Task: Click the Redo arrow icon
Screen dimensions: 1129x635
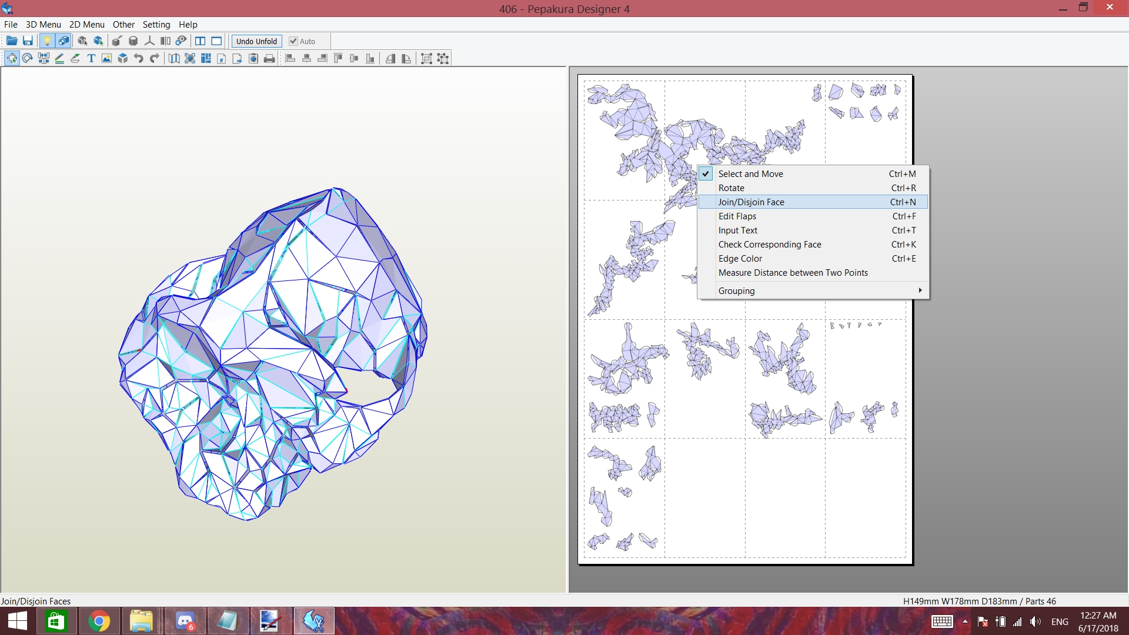Action: (x=155, y=58)
